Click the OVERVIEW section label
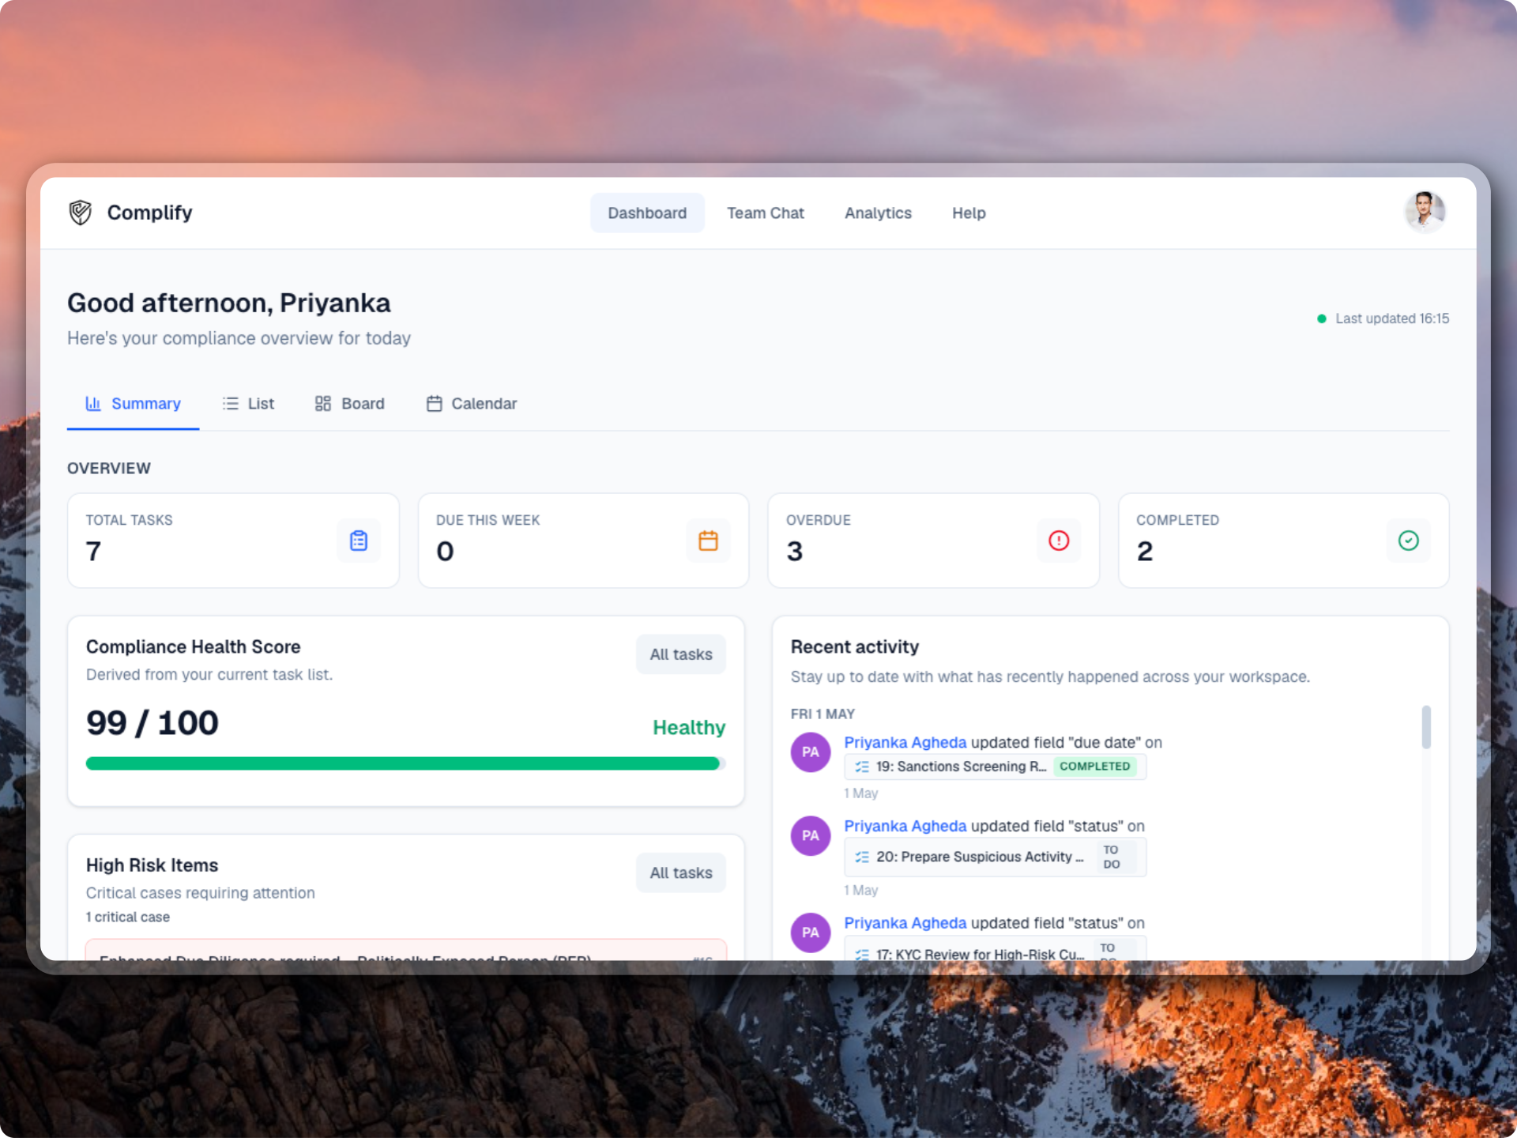1517x1138 pixels. [109, 468]
